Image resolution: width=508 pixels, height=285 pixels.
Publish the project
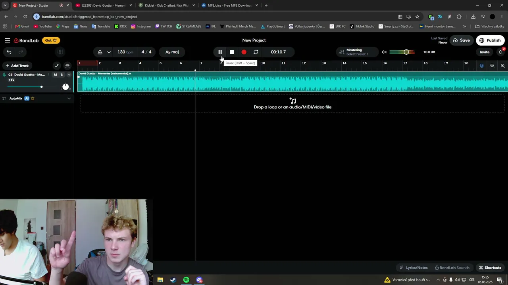[490, 40]
